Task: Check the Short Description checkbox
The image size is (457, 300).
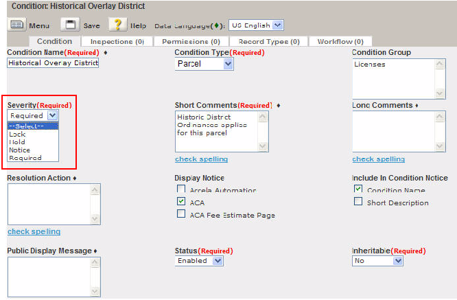Action: (x=358, y=202)
